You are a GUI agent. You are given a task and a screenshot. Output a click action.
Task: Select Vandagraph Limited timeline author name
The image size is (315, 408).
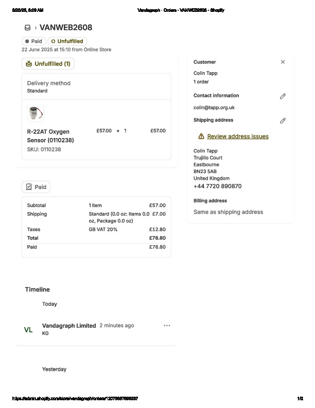point(69,326)
